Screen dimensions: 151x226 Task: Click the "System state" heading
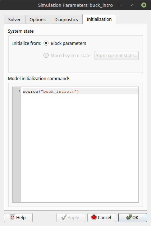pyautogui.click(x=21, y=31)
